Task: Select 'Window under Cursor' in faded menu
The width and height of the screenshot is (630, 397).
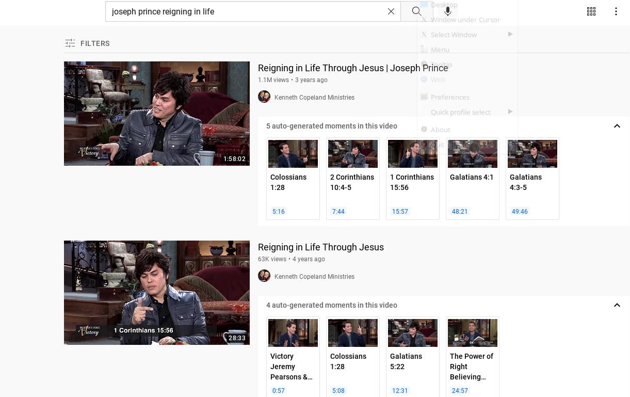Action: pos(467,20)
